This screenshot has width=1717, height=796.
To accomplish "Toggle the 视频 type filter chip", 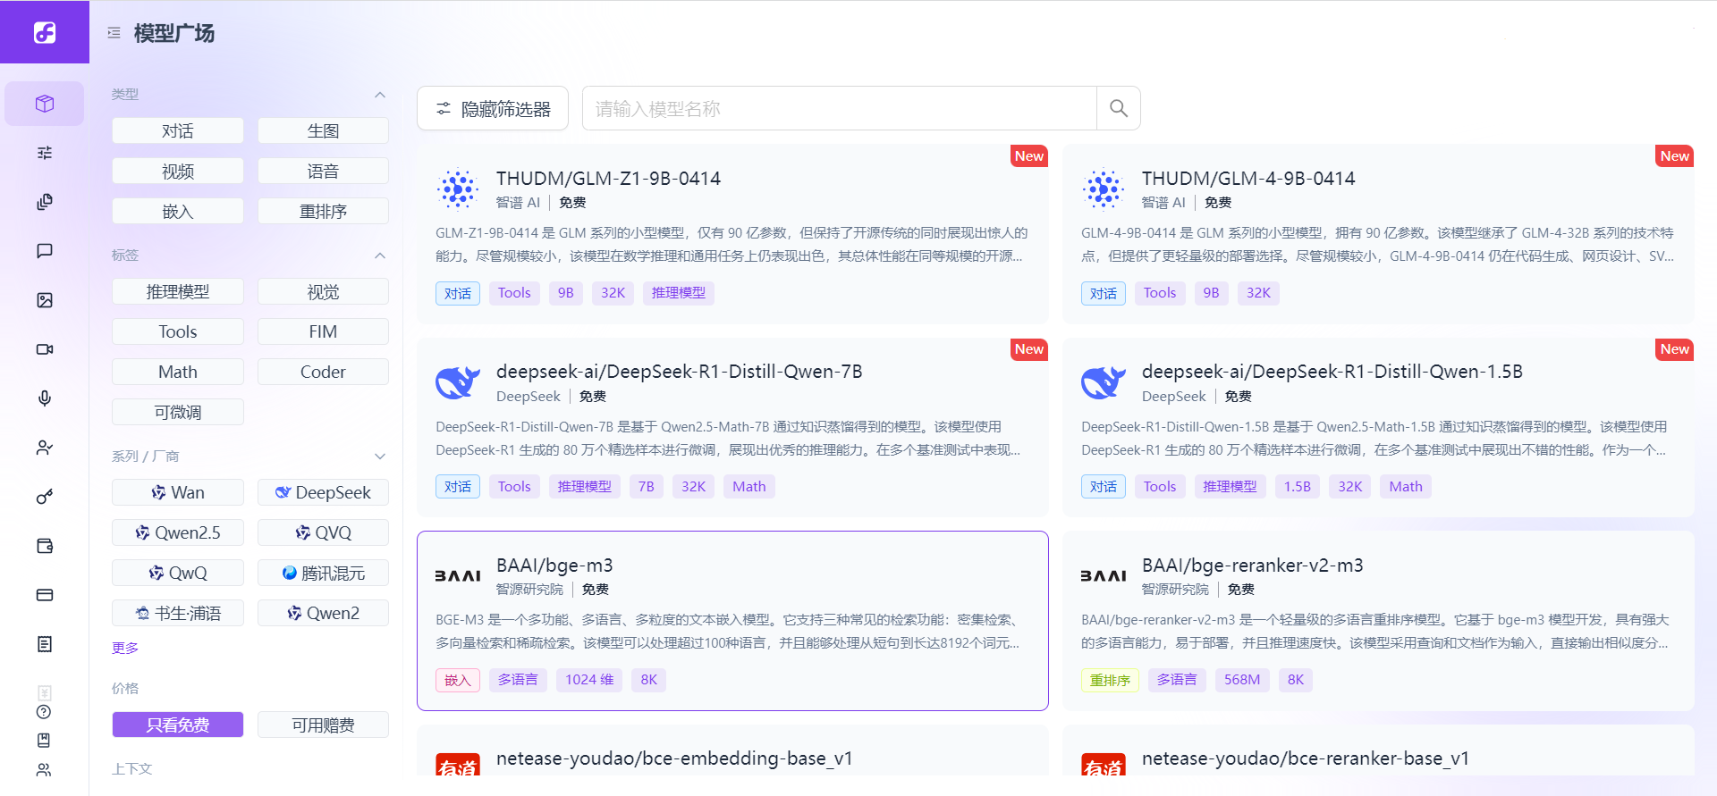I will (178, 171).
